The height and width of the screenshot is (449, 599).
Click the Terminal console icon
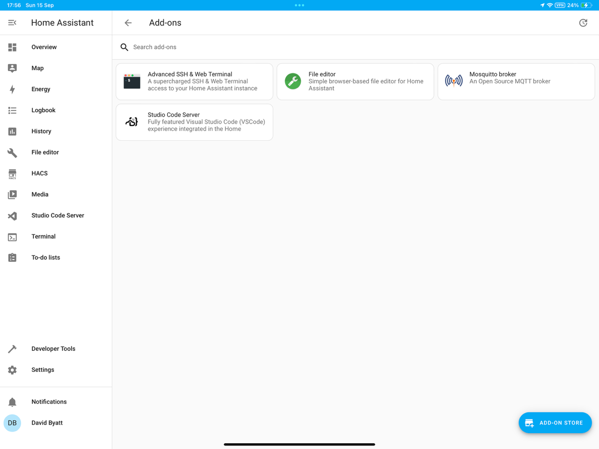click(x=12, y=237)
